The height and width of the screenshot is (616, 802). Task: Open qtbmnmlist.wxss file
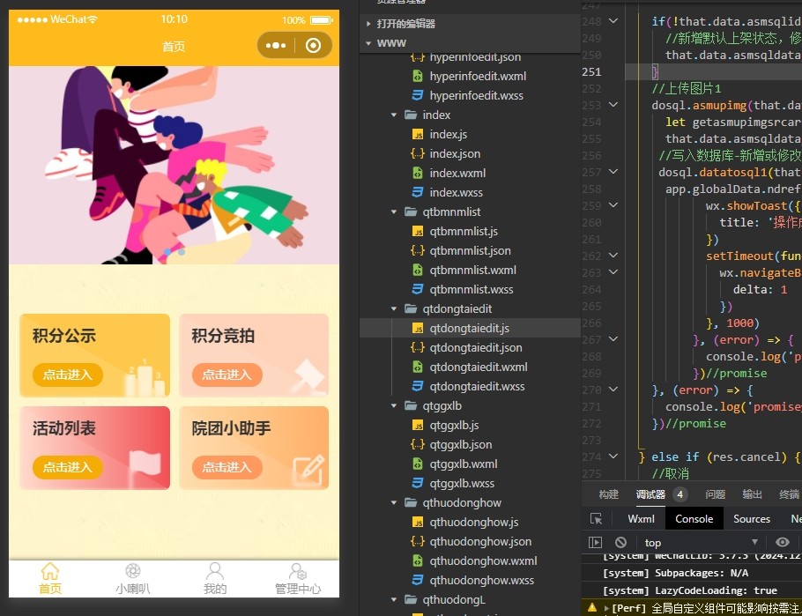click(x=472, y=290)
